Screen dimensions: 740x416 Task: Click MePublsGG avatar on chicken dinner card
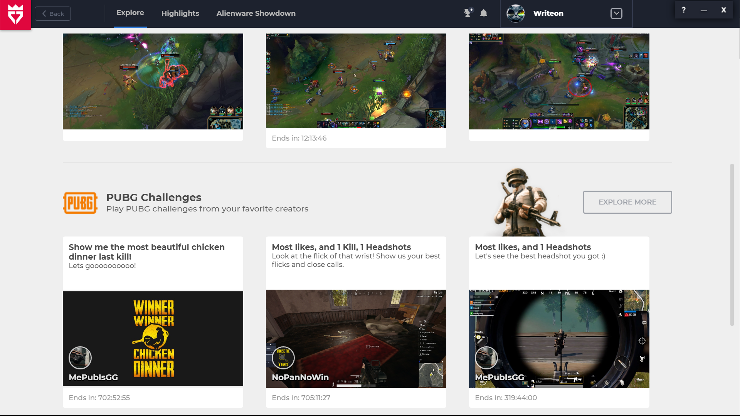[x=80, y=358]
